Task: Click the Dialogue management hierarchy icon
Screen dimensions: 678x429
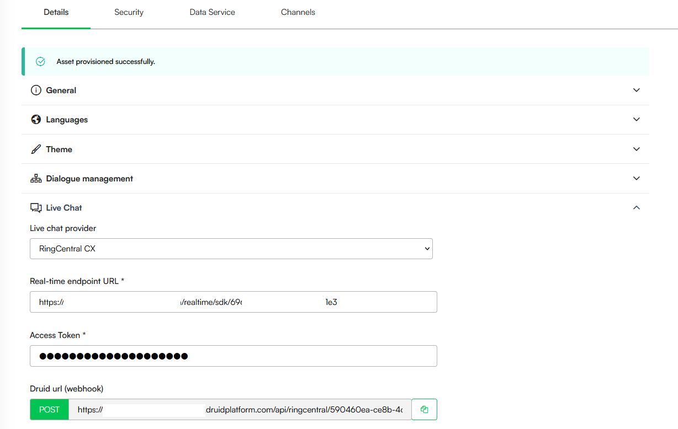Action: [36, 179]
